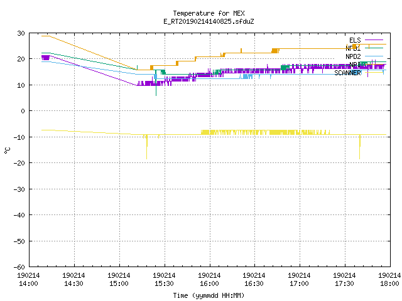
Task: Click the y-axis tick label -40
Action: tap(19, 215)
